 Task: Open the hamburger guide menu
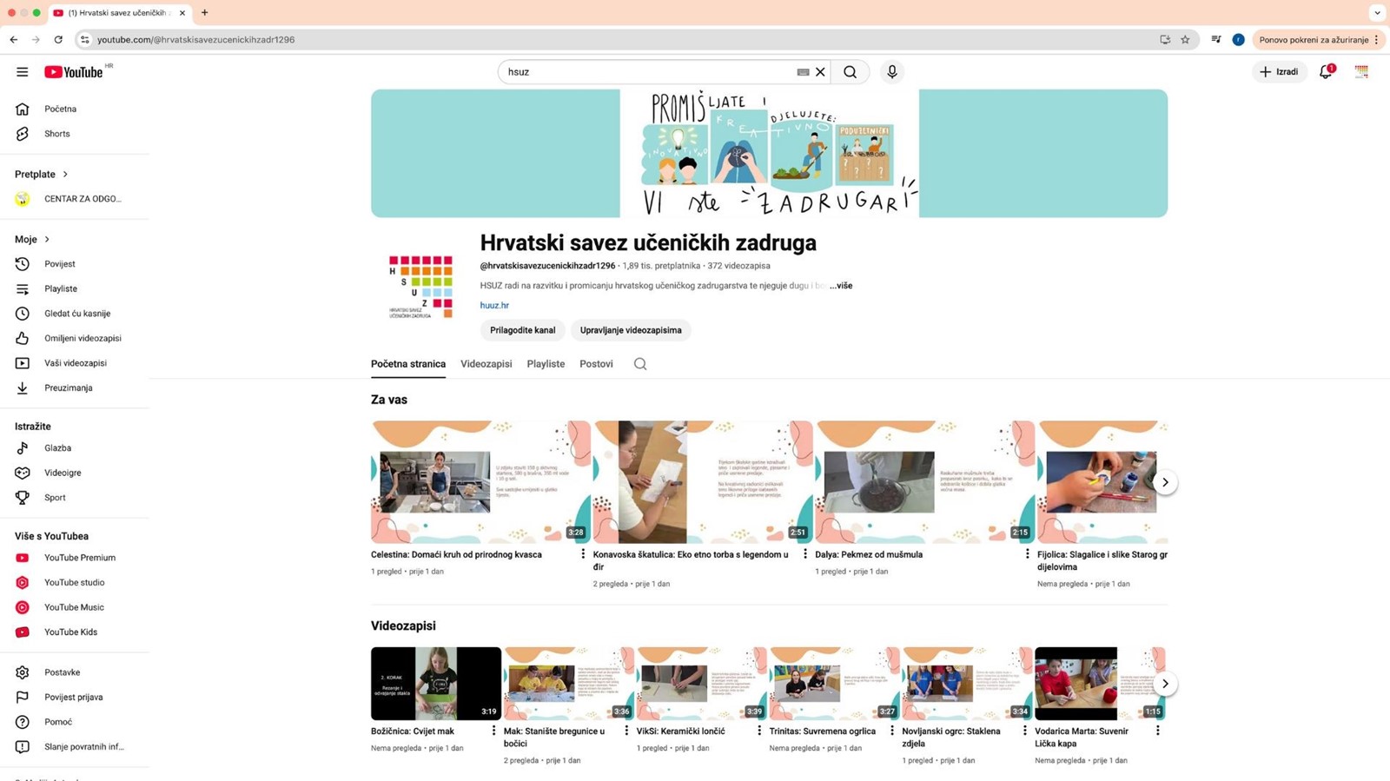pos(23,72)
